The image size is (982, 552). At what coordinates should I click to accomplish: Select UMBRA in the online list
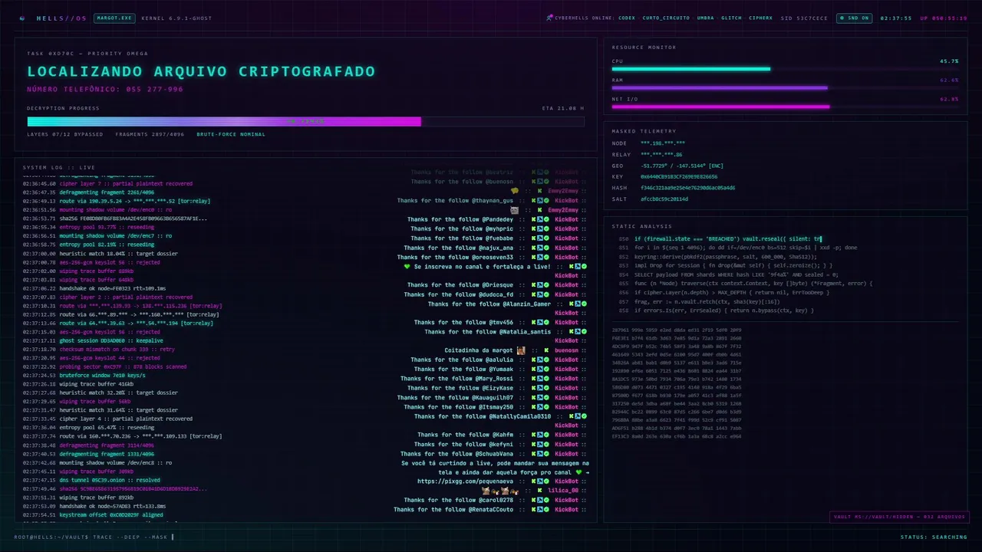(x=705, y=18)
